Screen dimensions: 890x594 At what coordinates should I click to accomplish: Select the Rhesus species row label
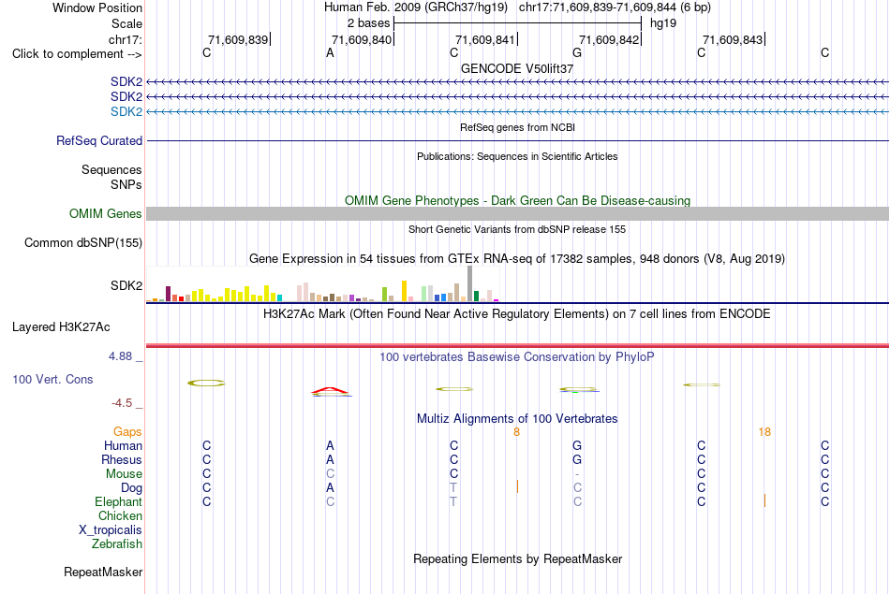(x=122, y=459)
